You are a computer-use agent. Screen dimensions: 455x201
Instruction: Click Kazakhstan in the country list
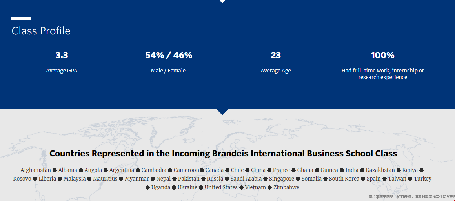tap(380, 170)
